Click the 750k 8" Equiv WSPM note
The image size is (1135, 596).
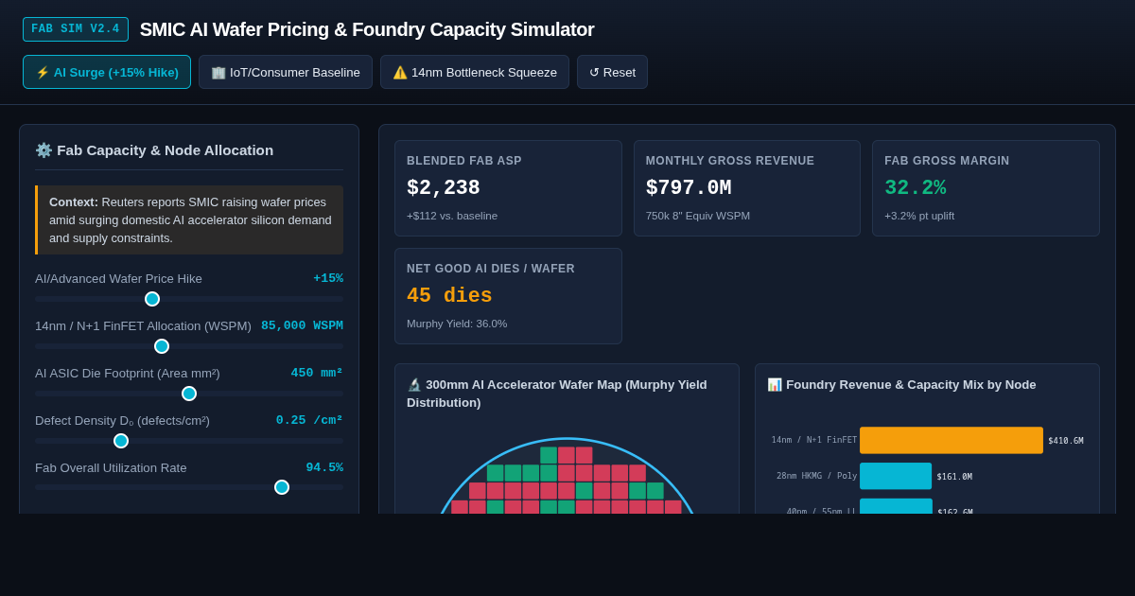[698, 216]
